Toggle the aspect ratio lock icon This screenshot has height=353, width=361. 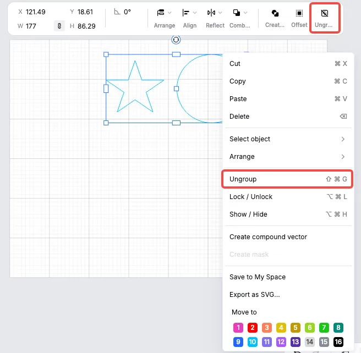(x=59, y=26)
